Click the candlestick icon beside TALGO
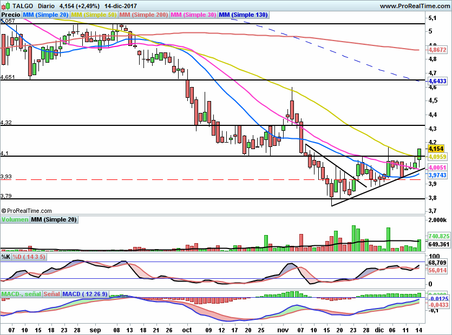The height and width of the screenshot is (335, 452). [6, 6]
